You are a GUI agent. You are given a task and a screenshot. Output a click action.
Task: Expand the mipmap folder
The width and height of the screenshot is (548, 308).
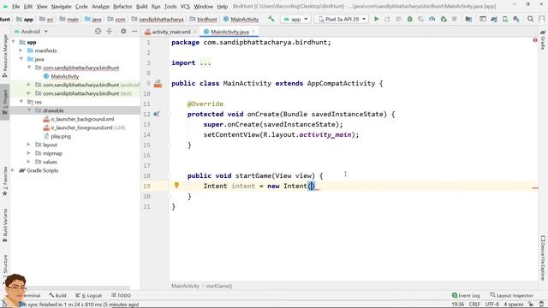tap(29, 153)
